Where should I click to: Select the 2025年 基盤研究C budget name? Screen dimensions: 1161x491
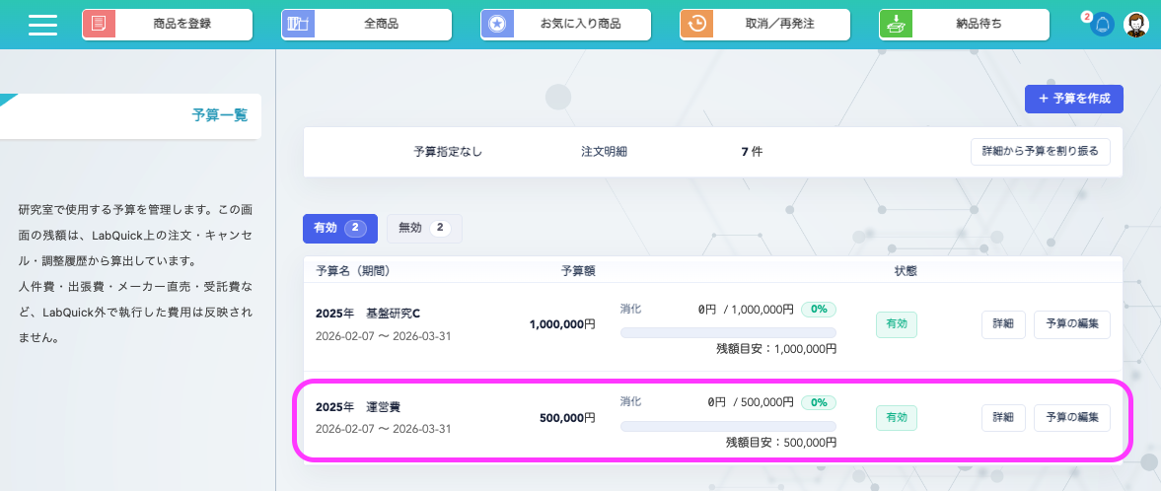click(368, 315)
